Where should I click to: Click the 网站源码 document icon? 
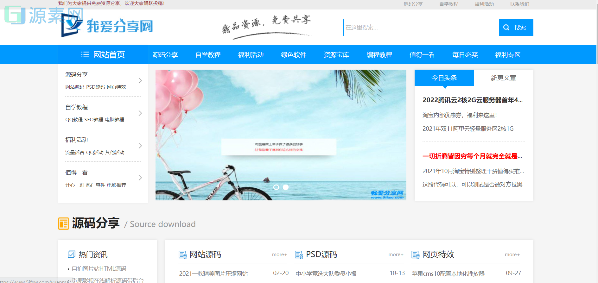(x=183, y=255)
